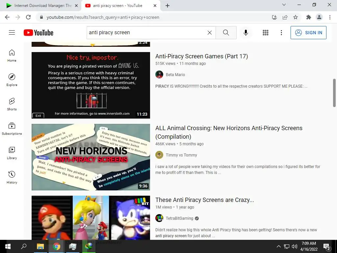
Task: Open the Windows Start menu
Action: [x=8, y=246]
